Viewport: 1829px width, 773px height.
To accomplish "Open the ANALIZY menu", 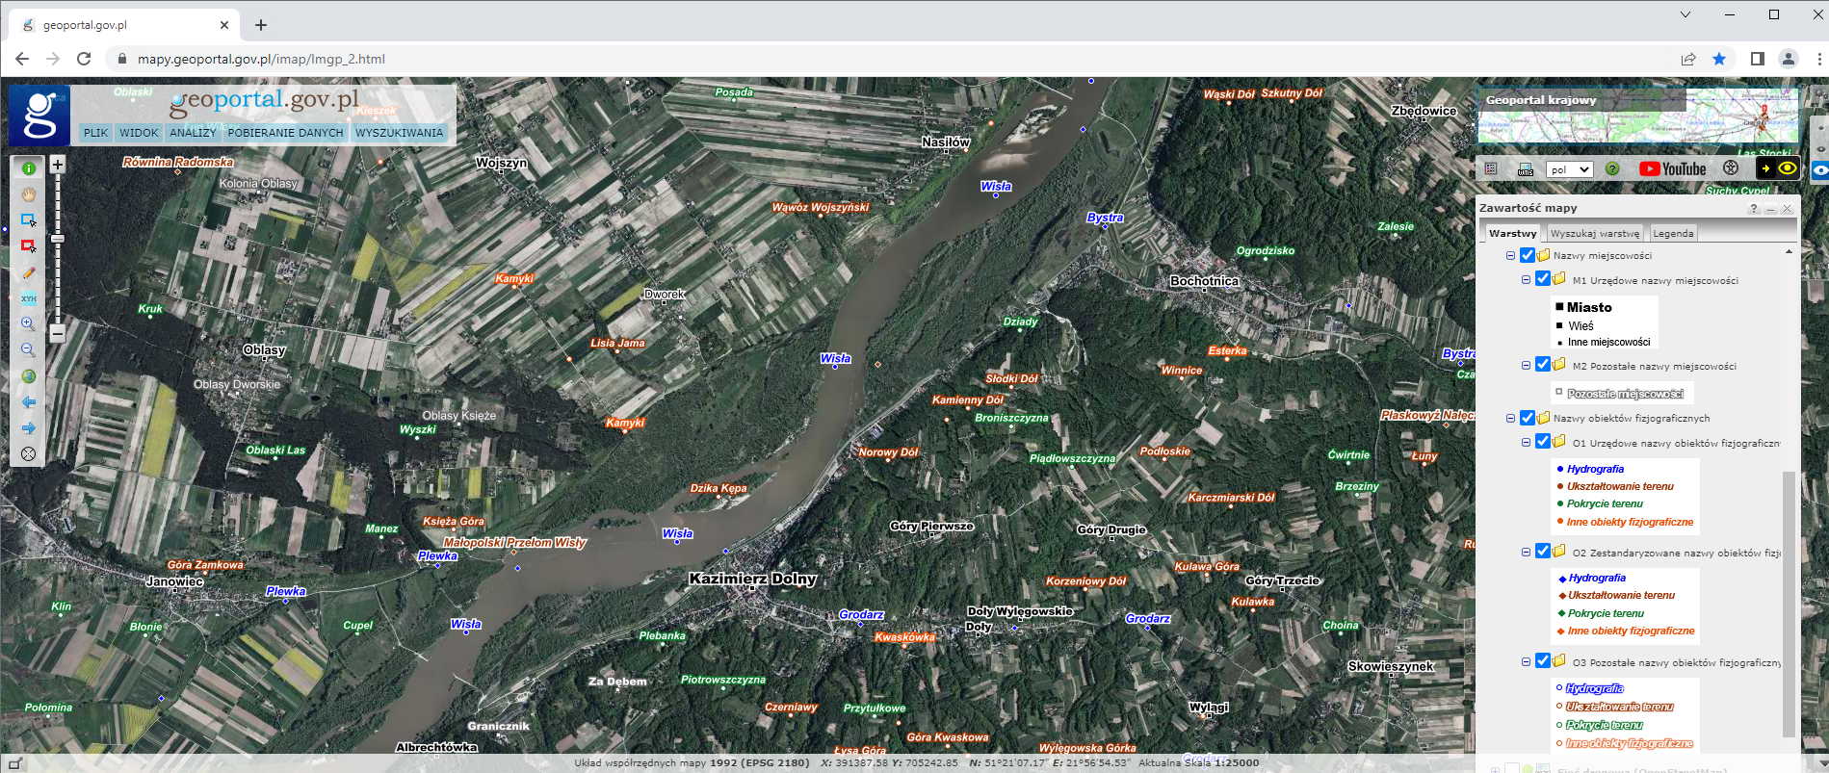I will (x=193, y=133).
